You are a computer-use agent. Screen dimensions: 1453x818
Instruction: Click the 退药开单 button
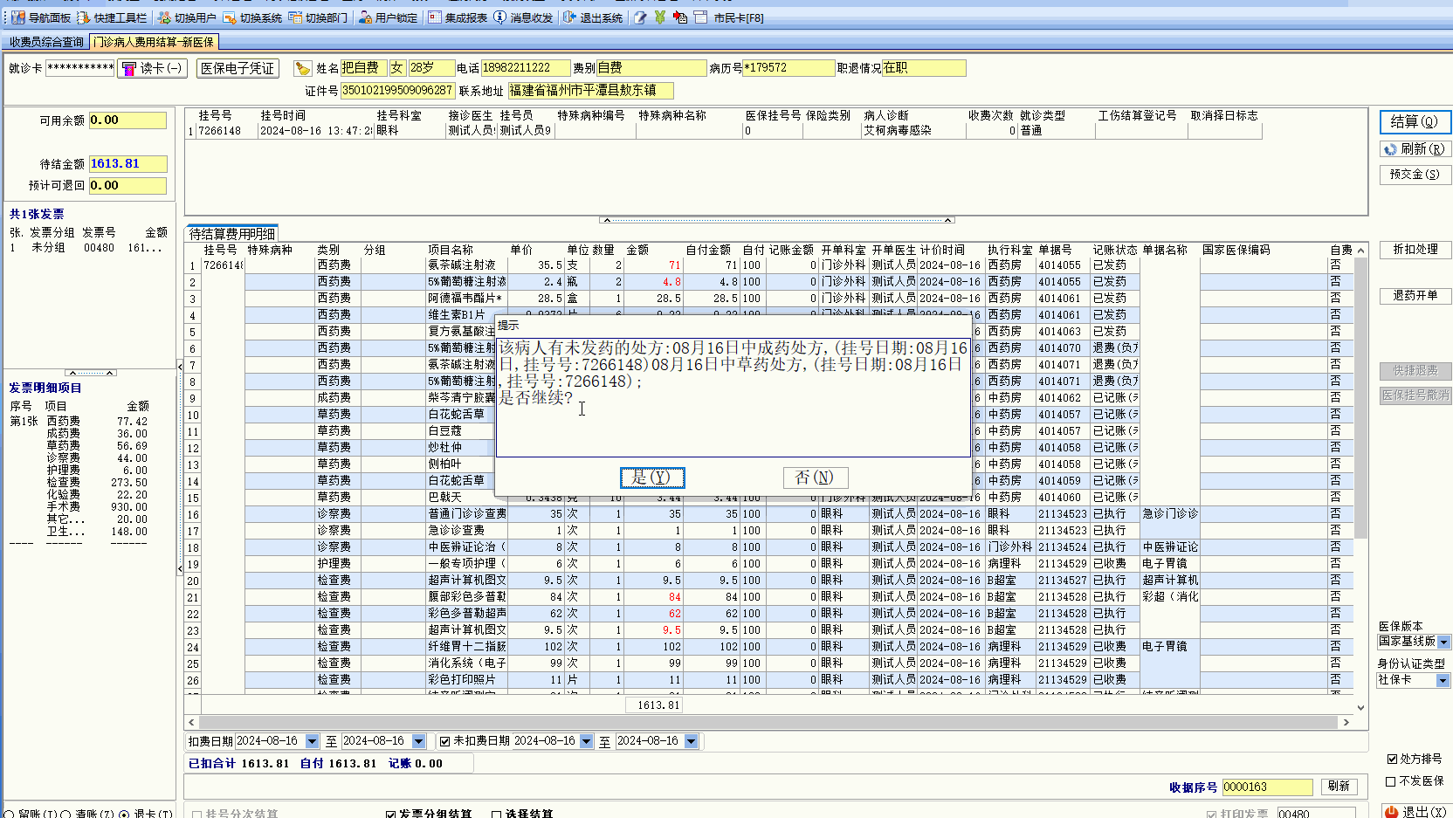pos(1415,296)
